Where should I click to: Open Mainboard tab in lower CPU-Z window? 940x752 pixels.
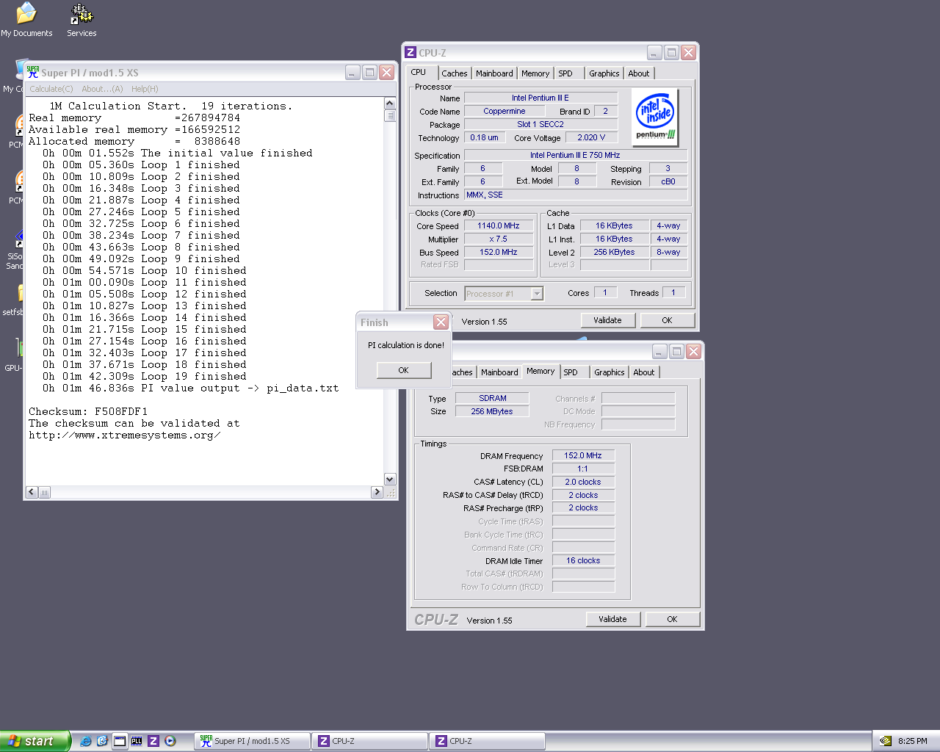(499, 372)
